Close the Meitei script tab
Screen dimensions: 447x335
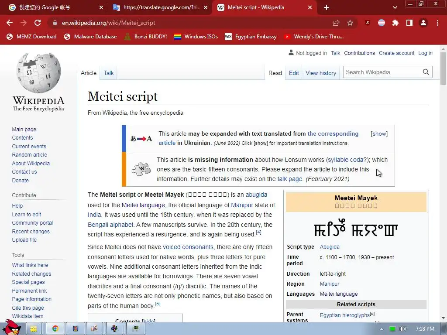click(310, 7)
